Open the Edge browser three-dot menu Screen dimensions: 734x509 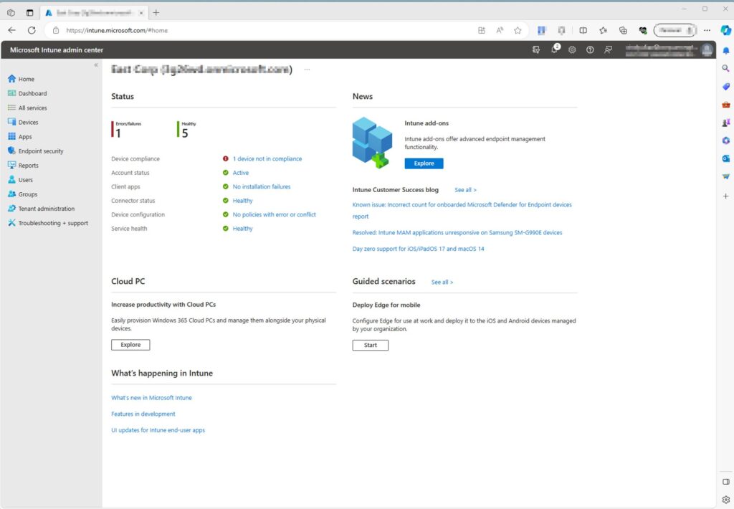pos(707,30)
